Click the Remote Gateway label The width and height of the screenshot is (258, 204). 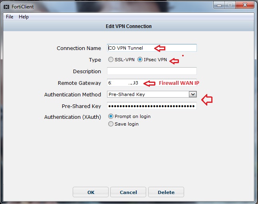(79, 83)
